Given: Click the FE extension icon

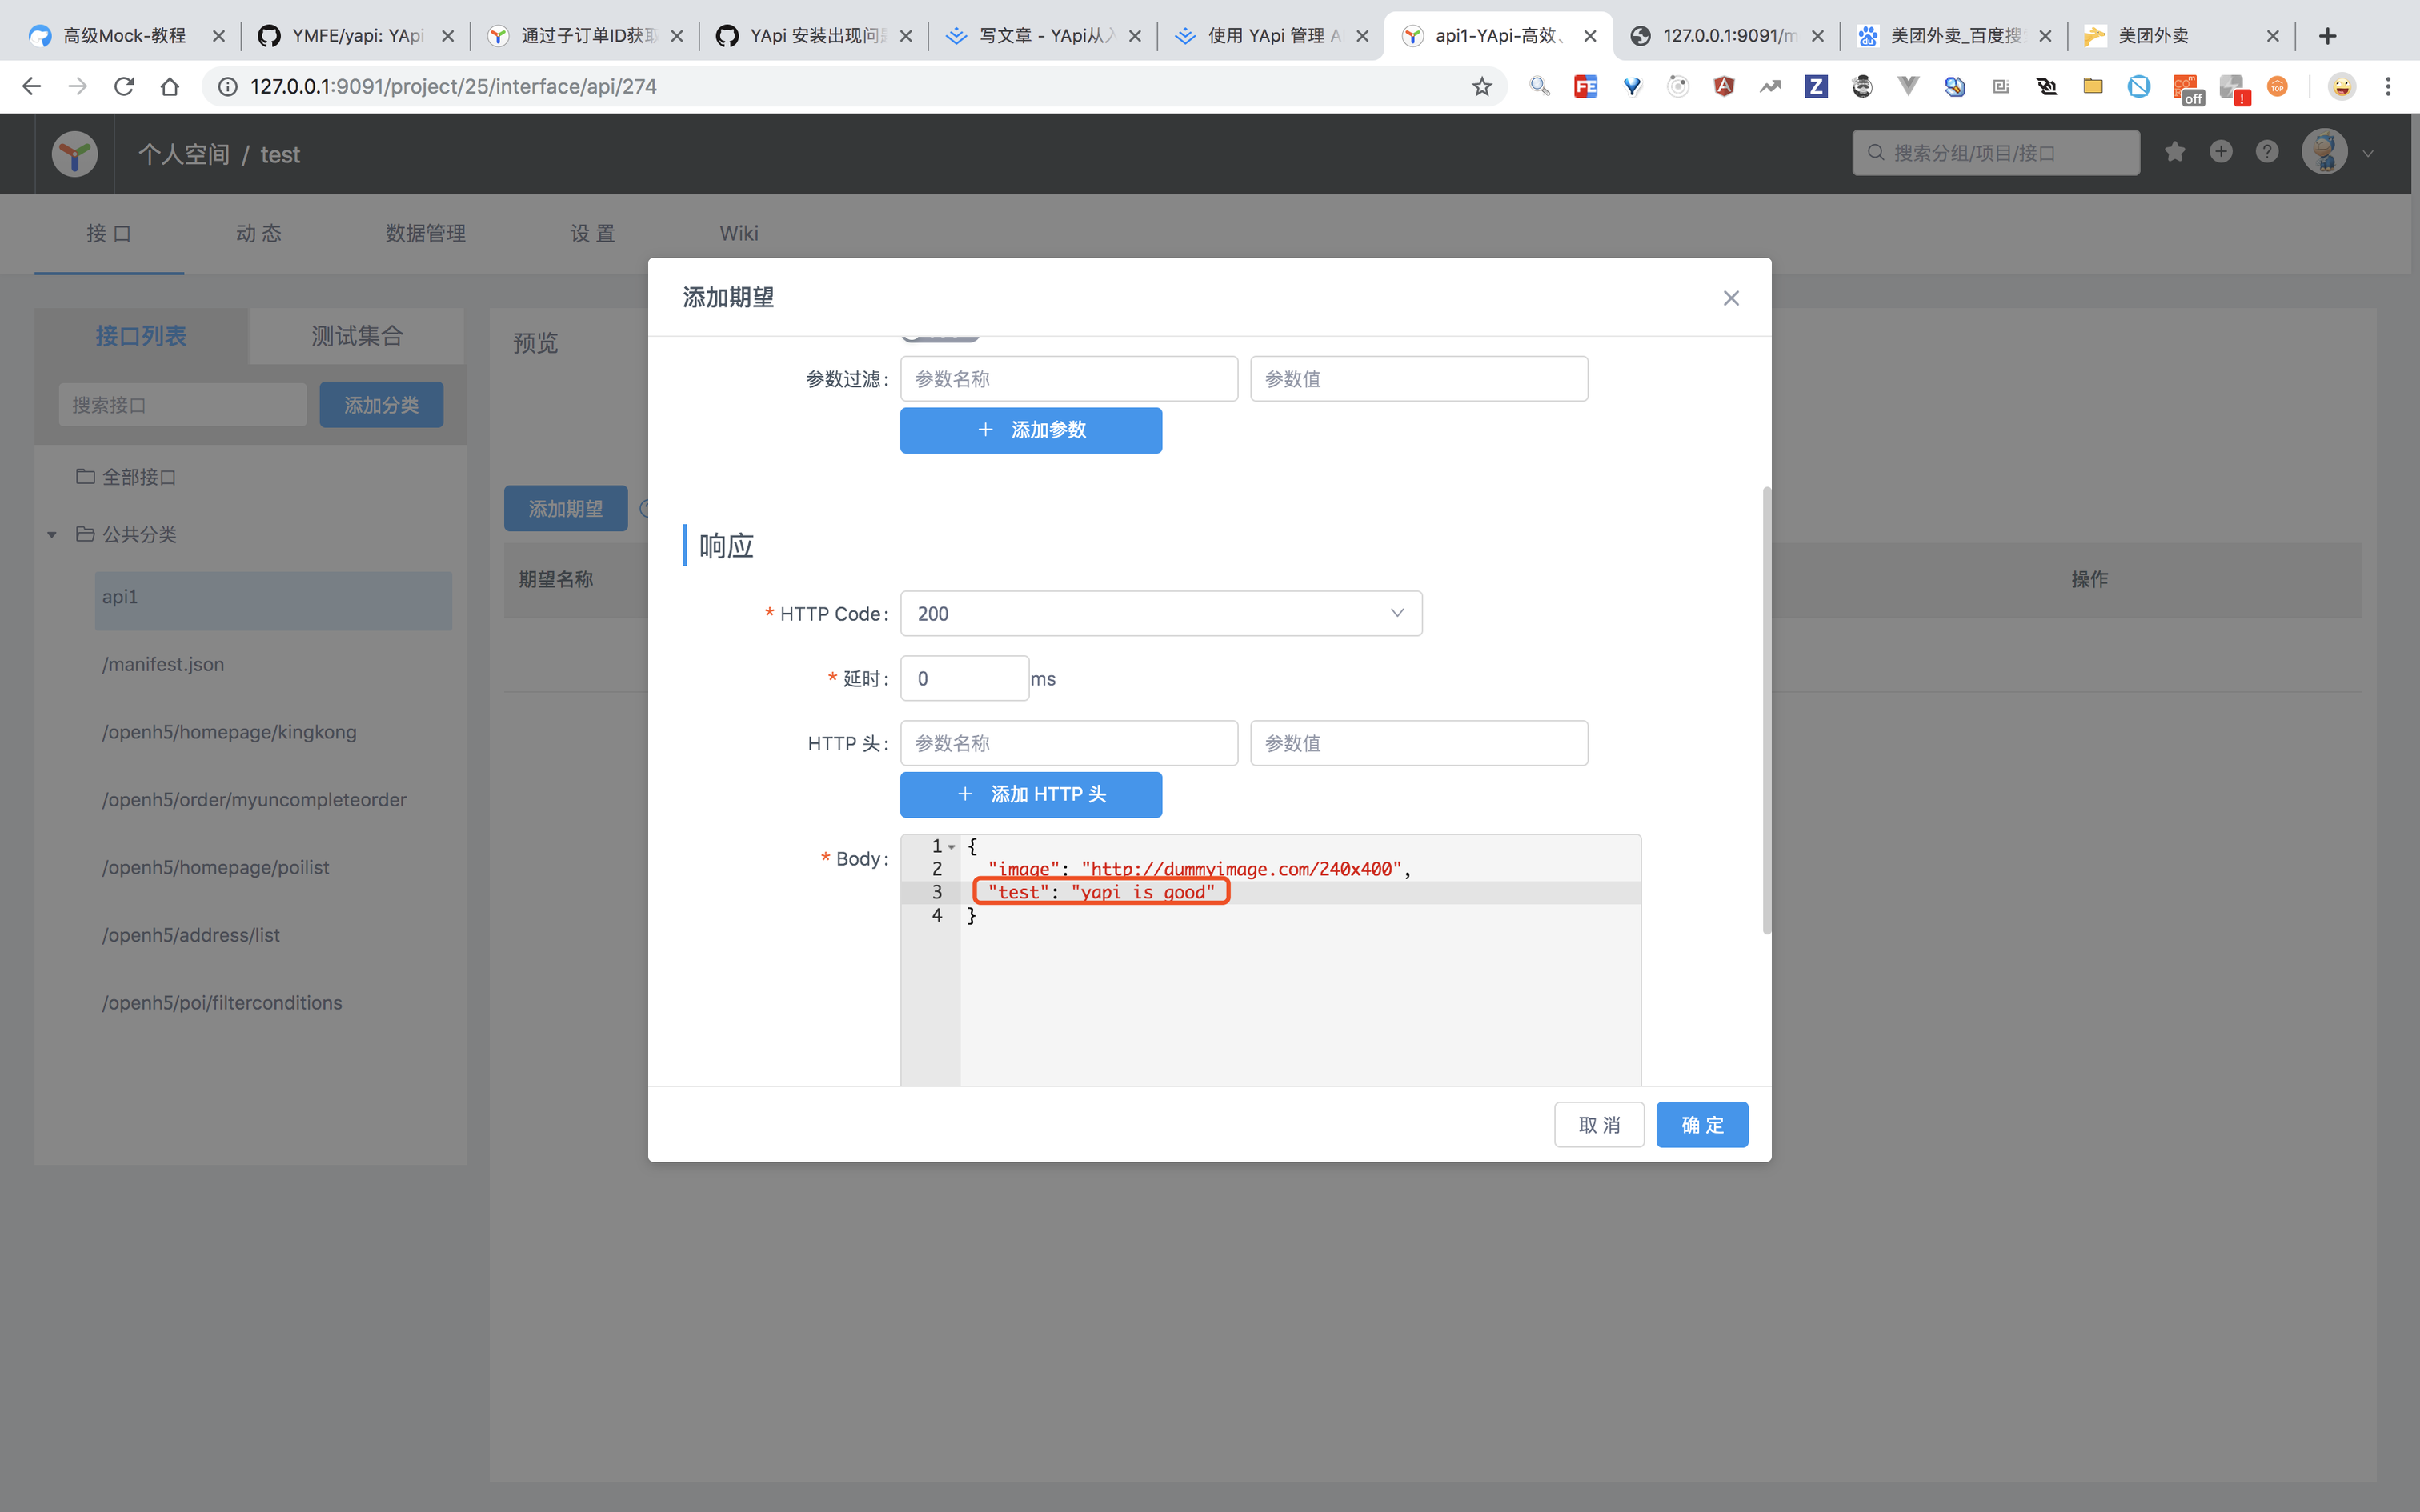Looking at the screenshot, I should tap(1586, 87).
